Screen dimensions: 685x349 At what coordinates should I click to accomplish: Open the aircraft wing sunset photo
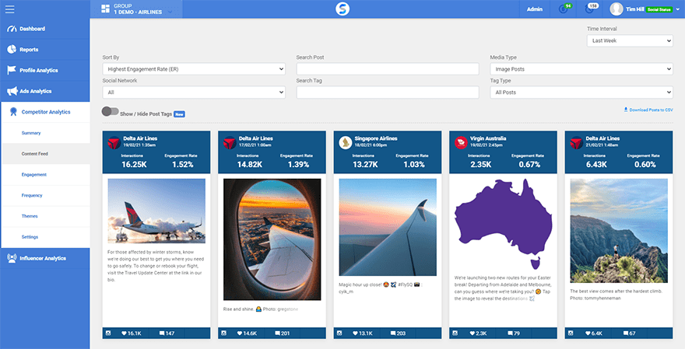[388, 227]
